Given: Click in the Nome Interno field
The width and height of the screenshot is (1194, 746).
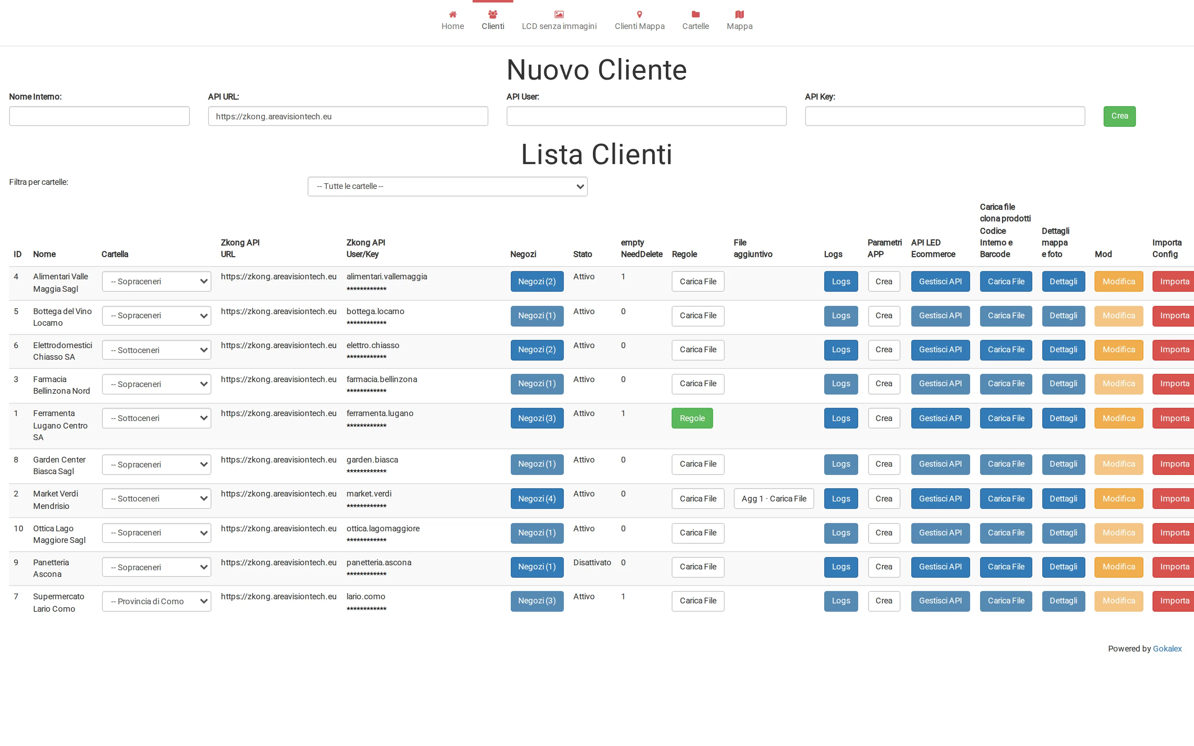Looking at the screenshot, I should (99, 116).
